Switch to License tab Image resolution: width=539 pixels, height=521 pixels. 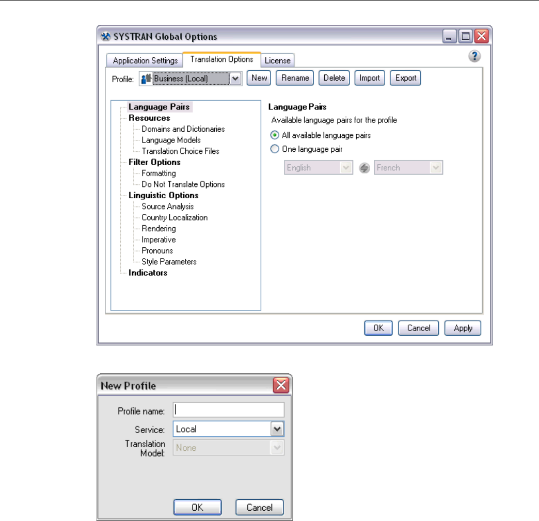point(277,60)
